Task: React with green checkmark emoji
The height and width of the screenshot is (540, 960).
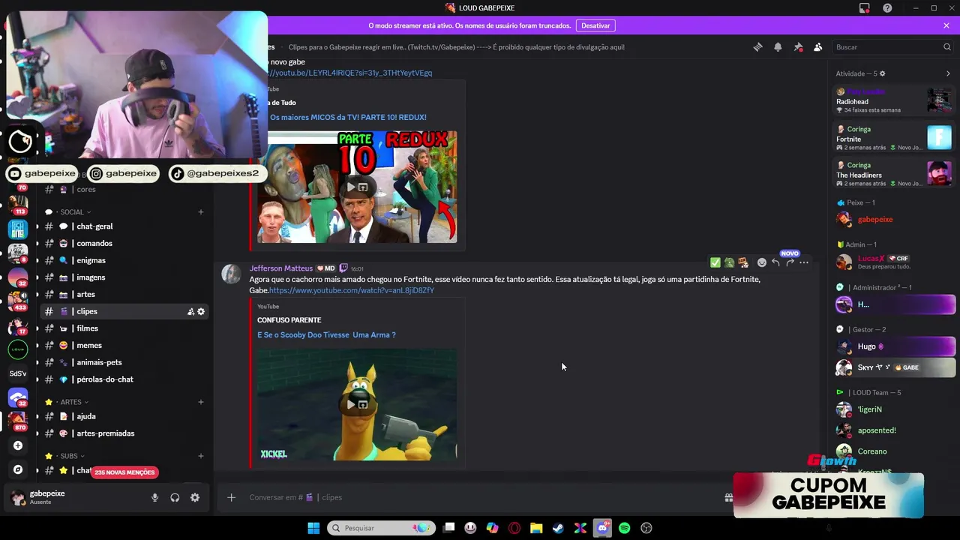Action: pyautogui.click(x=715, y=262)
